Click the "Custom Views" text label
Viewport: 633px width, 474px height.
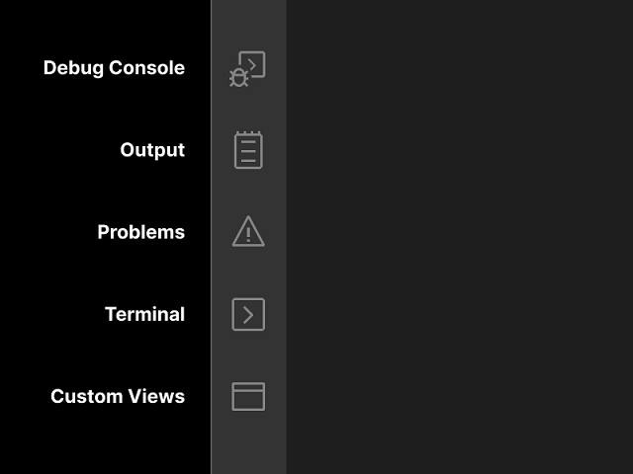tap(118, 396)
